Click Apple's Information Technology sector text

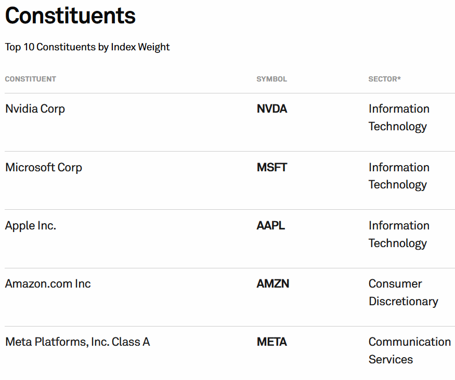pyautogui.click(x=399, y=234)
